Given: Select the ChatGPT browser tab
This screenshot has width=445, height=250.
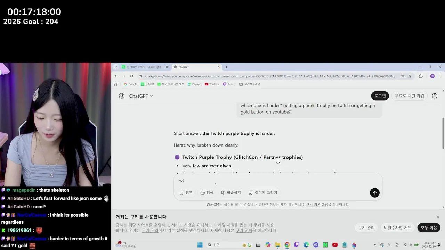Looking at the screenshot, I should click(x=196, y=67).
